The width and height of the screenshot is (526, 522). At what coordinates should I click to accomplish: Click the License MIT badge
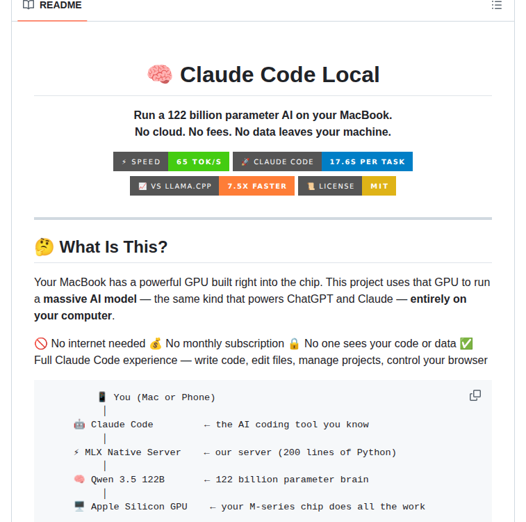pos(347,186)
